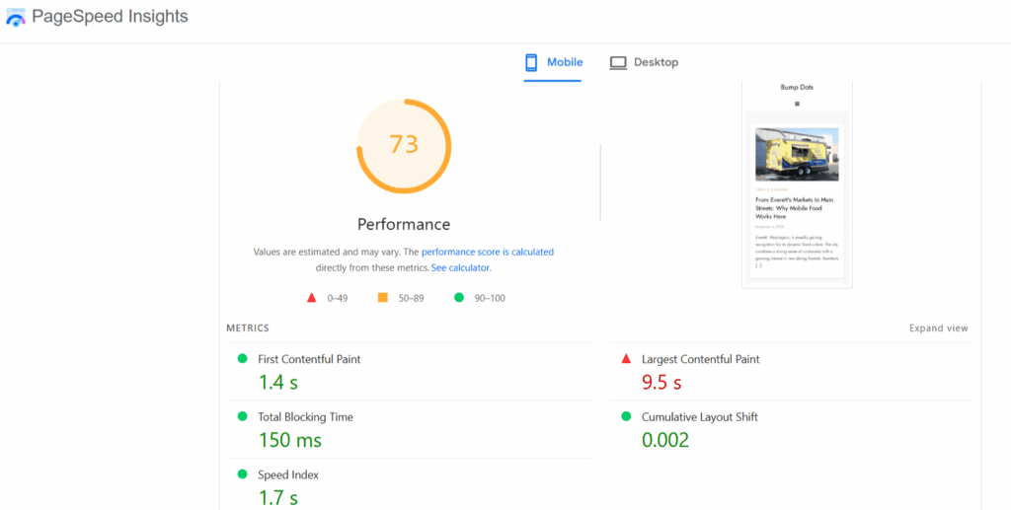Click the desktop monitor icon
The width and height of the screenshot is (1011, 510).
pos(618,63)
